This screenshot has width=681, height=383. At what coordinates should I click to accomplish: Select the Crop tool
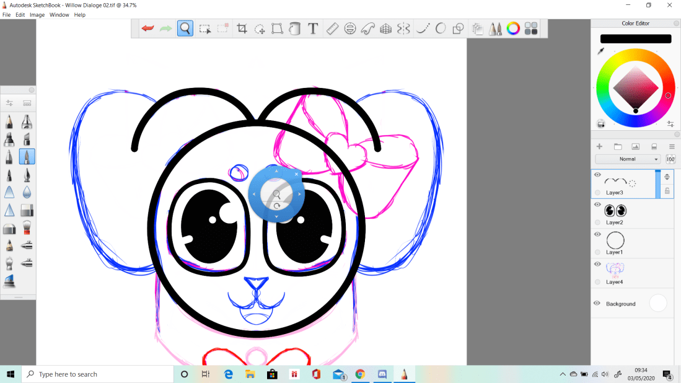242,29
